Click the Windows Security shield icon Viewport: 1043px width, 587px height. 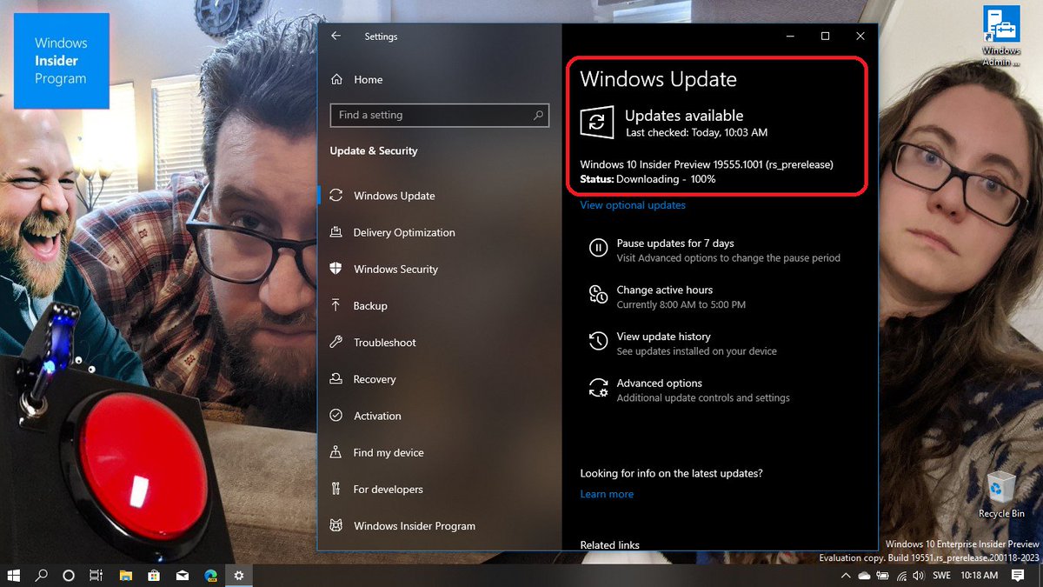pos(336,269)
